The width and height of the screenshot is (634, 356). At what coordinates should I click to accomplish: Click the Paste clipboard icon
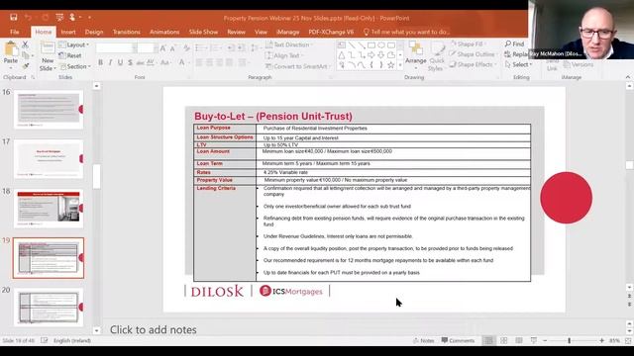[x=11, y=49]
